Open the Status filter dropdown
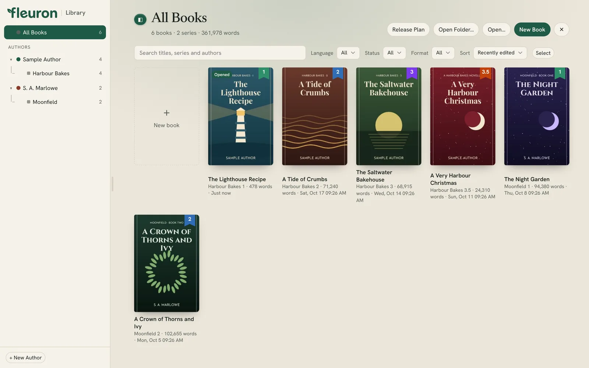The image size is (589, 368). coord(394,53)
